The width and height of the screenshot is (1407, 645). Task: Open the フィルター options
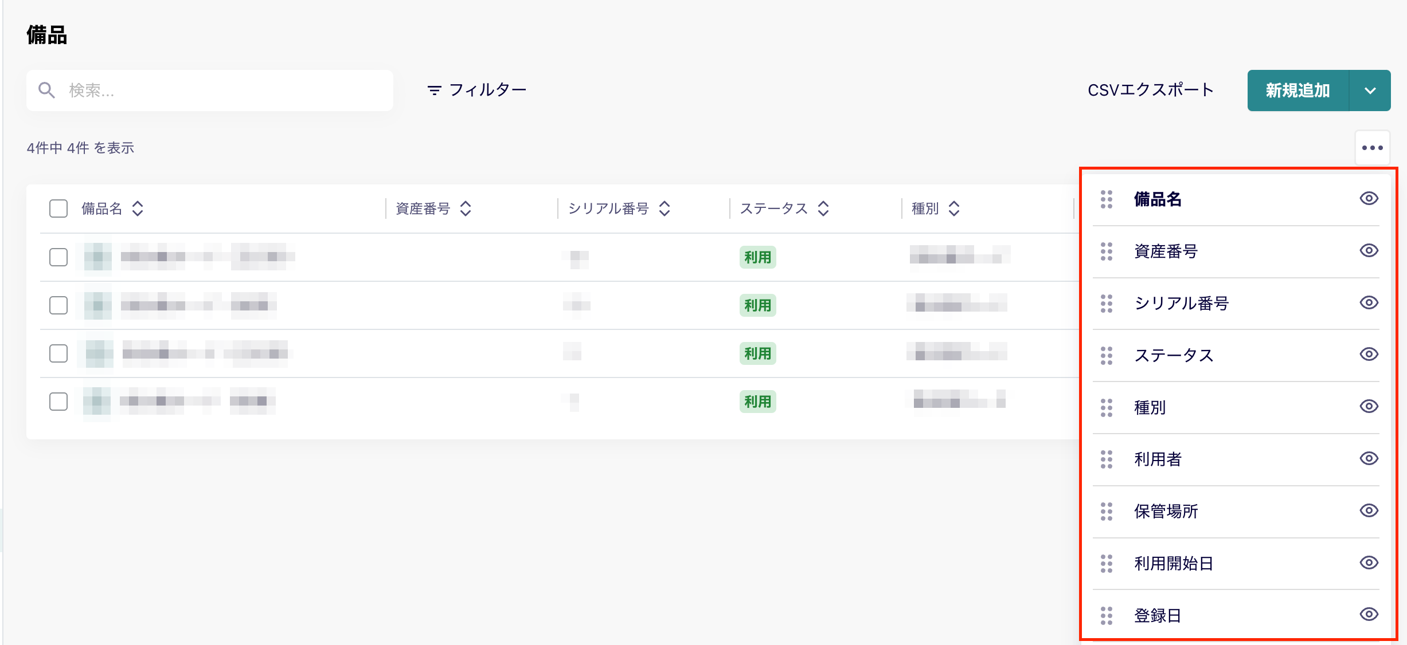click(477, 90)
